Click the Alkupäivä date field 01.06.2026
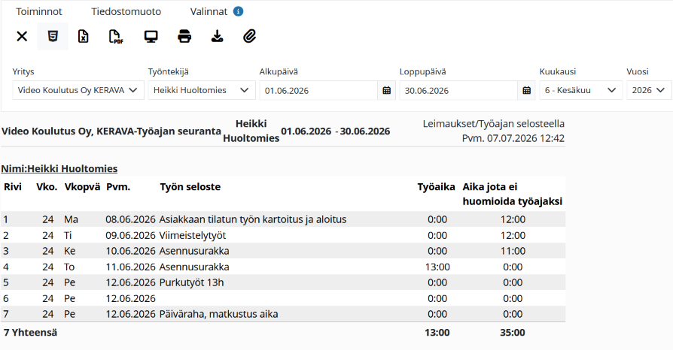 pos(318,90)
